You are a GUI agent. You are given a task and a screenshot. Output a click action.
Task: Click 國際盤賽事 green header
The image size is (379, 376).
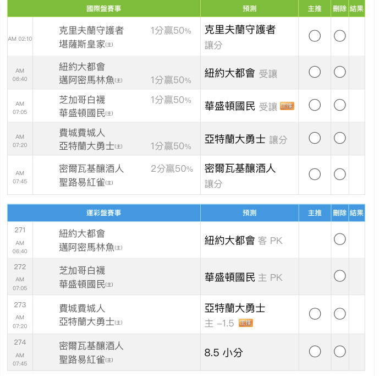[x=104, y=9]
